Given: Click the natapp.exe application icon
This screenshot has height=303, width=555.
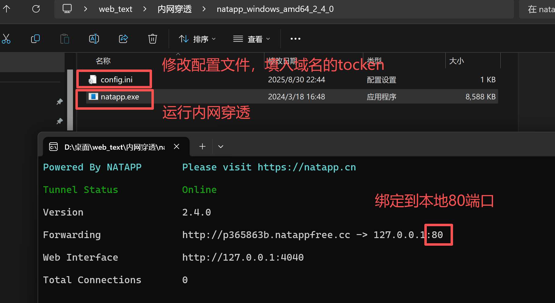Looking at the screenshot, I should [x=93, y=97].
